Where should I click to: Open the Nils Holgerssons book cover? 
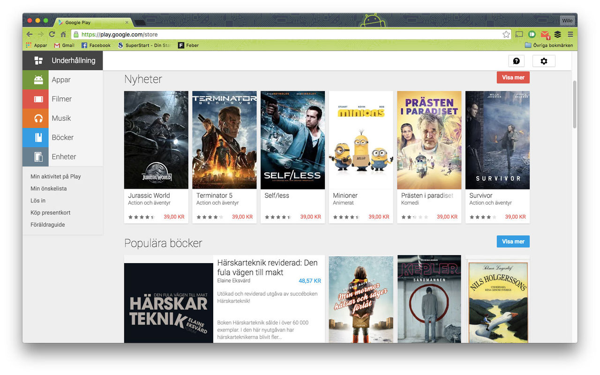497,302
